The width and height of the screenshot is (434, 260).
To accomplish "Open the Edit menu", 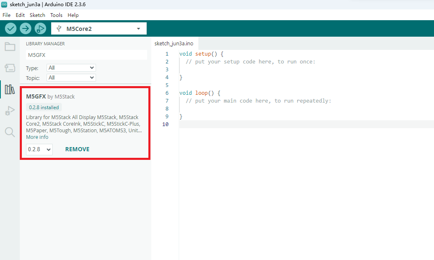I will [20, 15].
